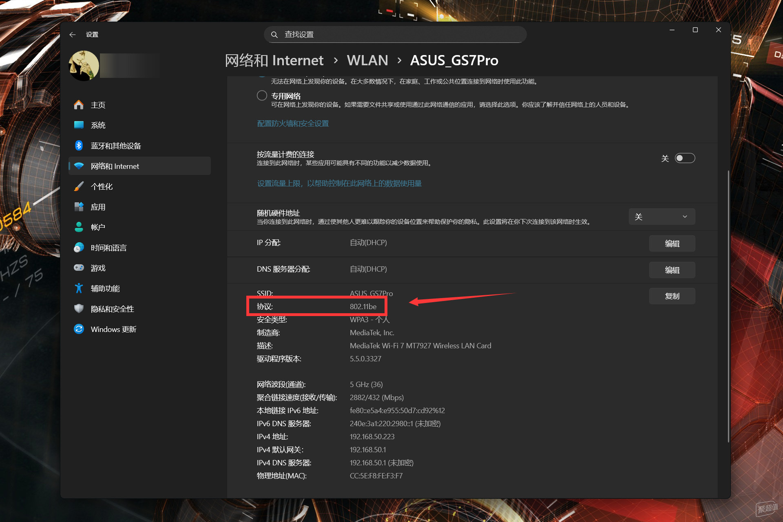Toggle the 按流量计费的连接 switch

click(x=685, y=158)
